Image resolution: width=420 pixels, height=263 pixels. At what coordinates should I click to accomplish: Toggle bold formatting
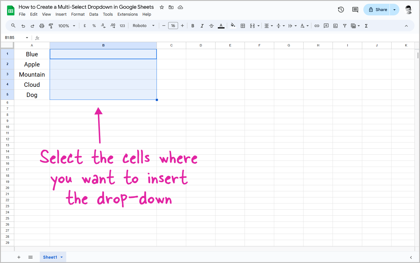click(193, 26)
